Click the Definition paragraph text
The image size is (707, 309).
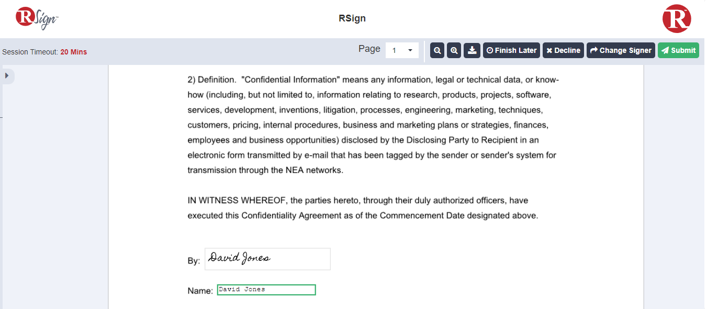373,125
